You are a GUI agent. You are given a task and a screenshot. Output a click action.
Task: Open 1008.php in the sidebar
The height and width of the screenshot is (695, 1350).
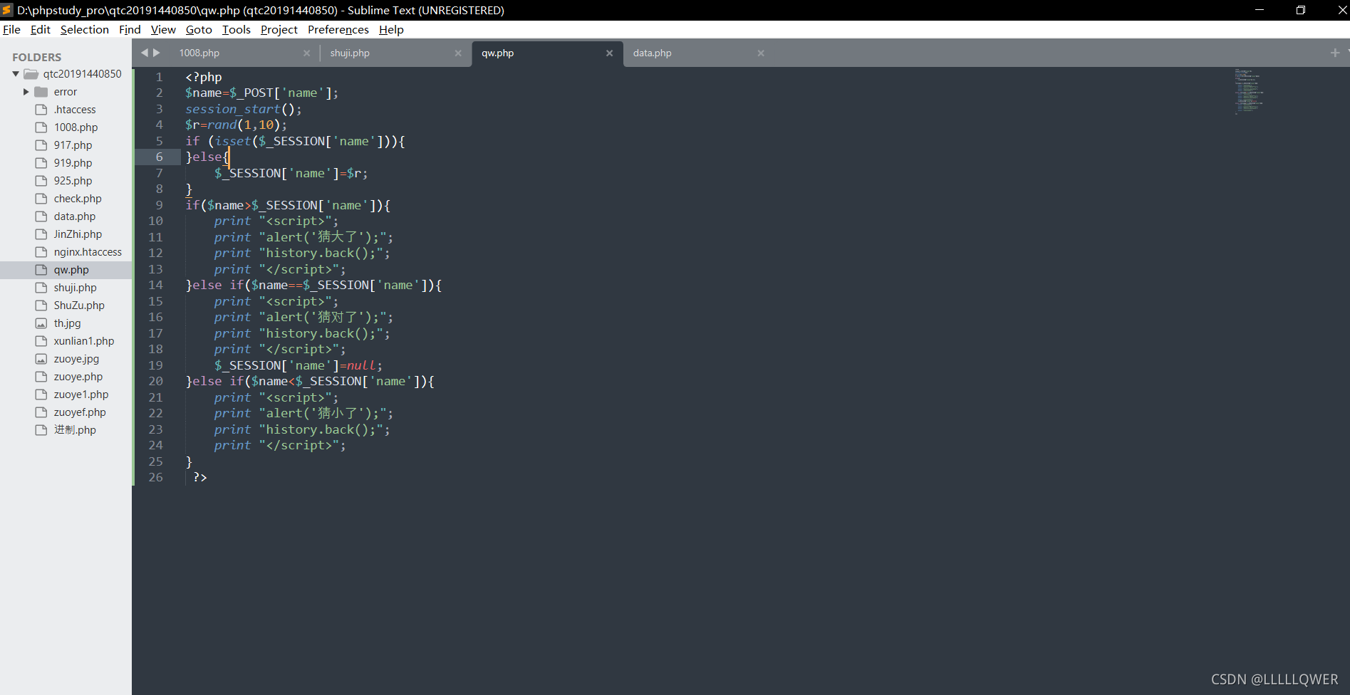[76, 127]
